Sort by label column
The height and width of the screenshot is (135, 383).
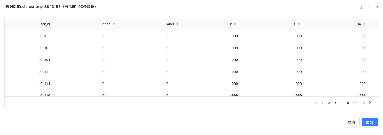point(178,24)
